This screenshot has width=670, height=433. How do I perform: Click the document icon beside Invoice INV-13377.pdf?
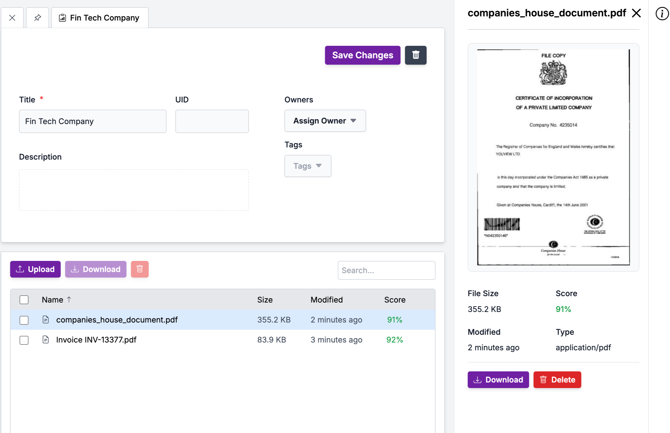46,340
